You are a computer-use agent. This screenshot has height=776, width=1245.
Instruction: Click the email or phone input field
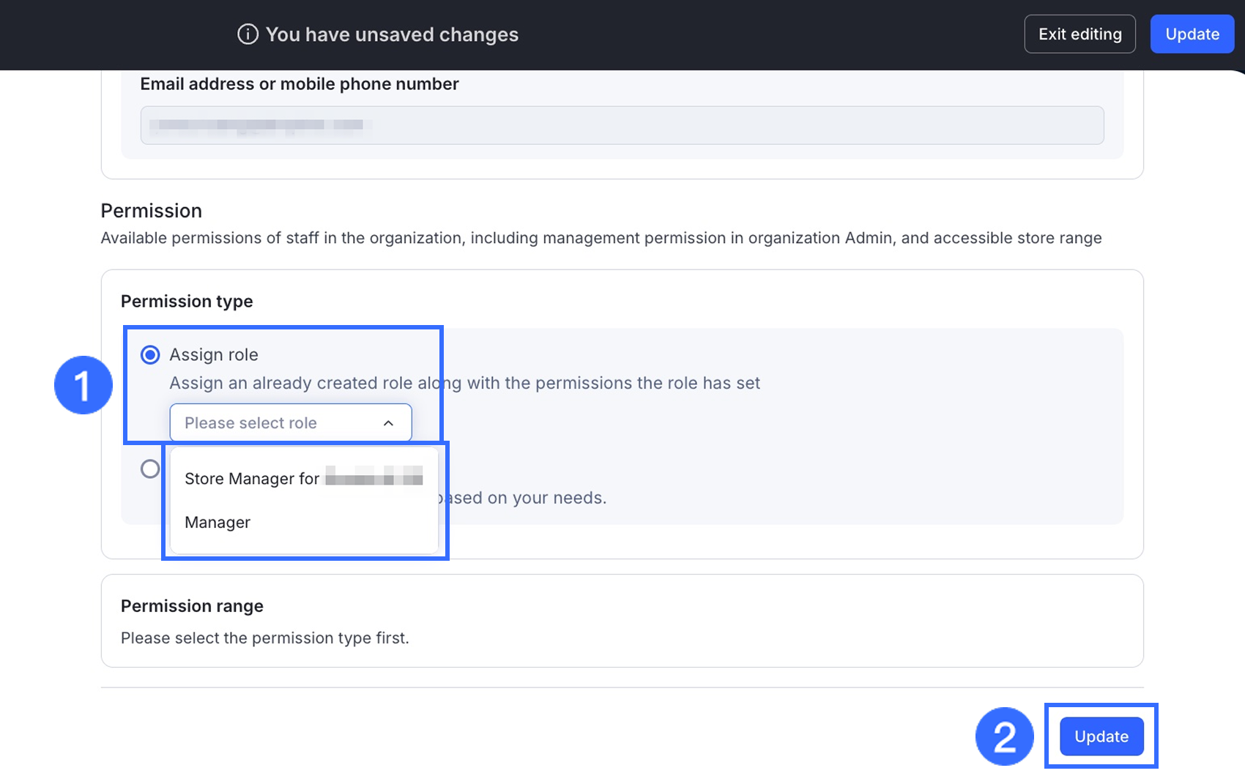622,125
